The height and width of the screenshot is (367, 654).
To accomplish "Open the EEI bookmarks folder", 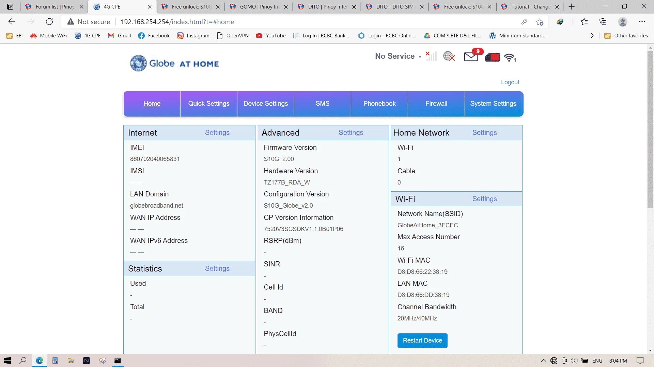I will (x=15, y=35).
